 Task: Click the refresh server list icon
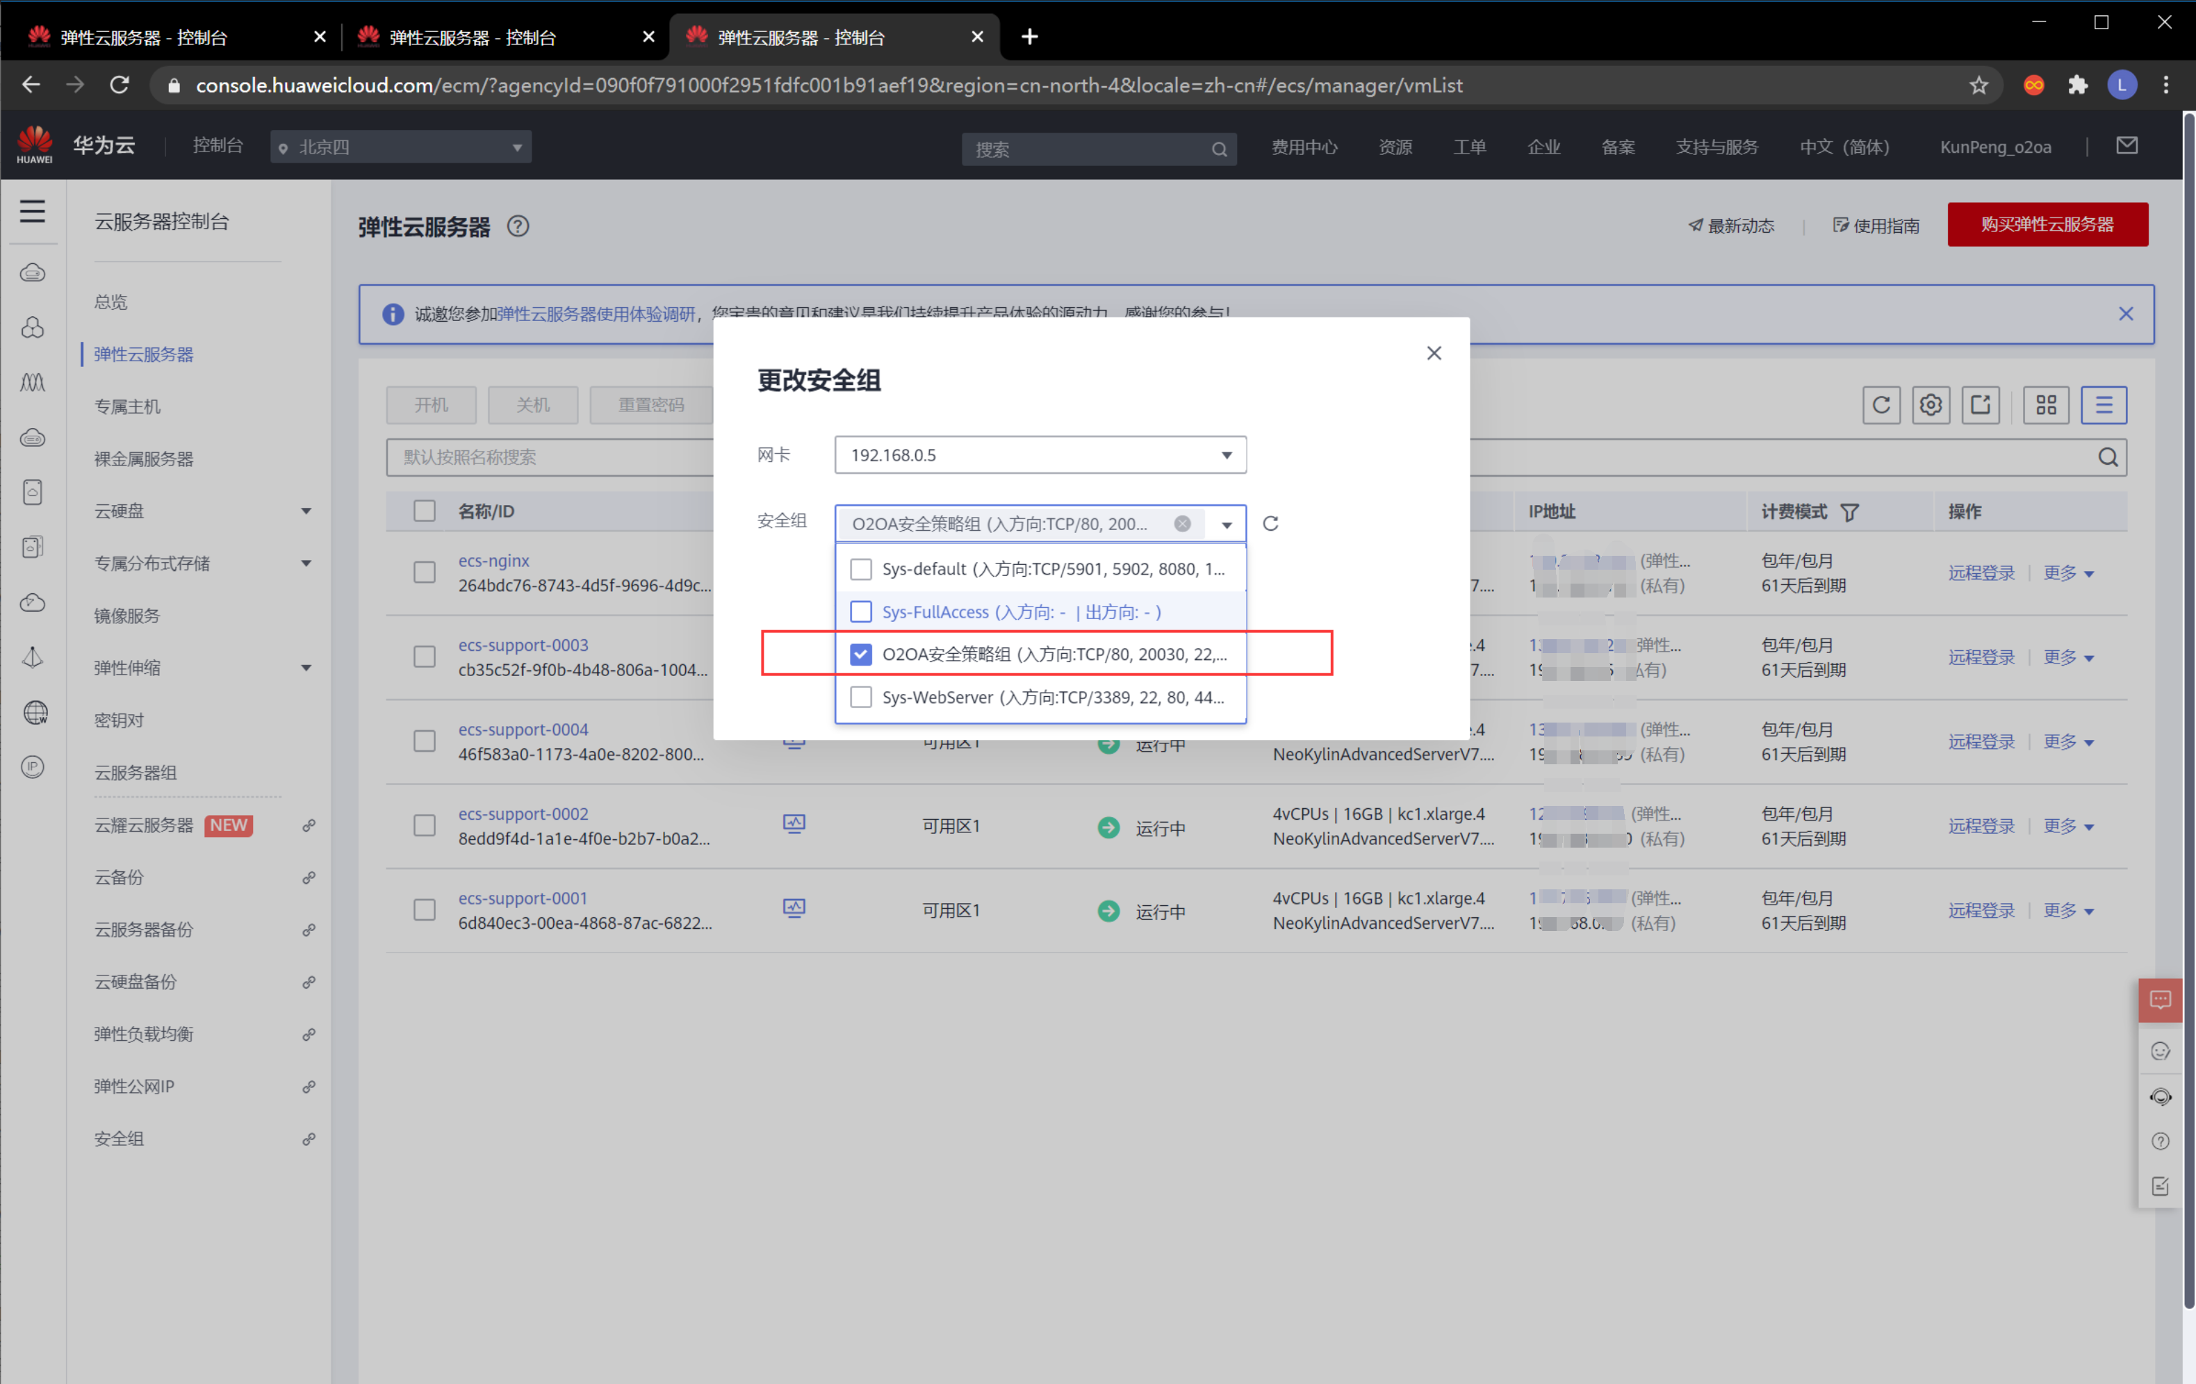pyautogui.click(x=1881, y=405)
